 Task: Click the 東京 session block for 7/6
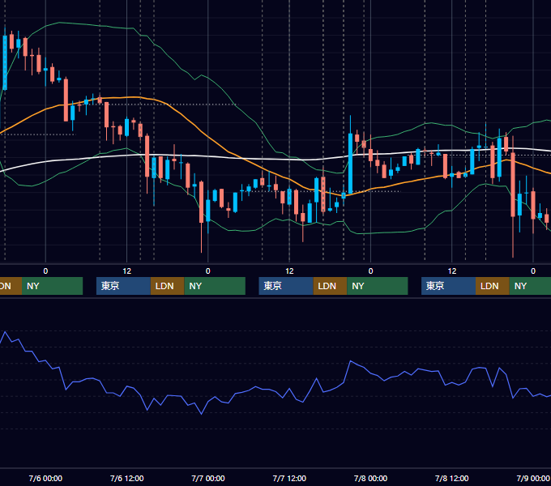point(123,286)
